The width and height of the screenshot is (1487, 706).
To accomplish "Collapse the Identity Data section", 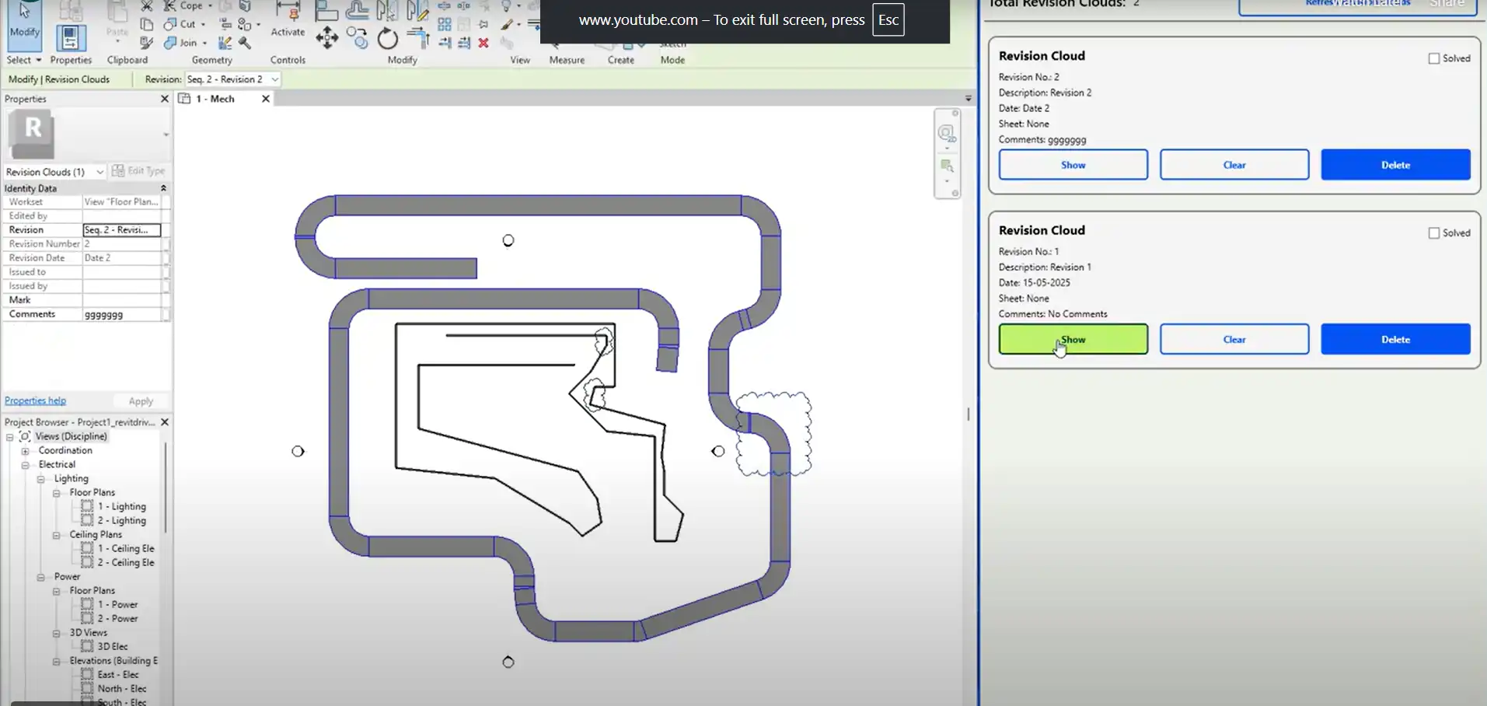I will coord(163,188).
